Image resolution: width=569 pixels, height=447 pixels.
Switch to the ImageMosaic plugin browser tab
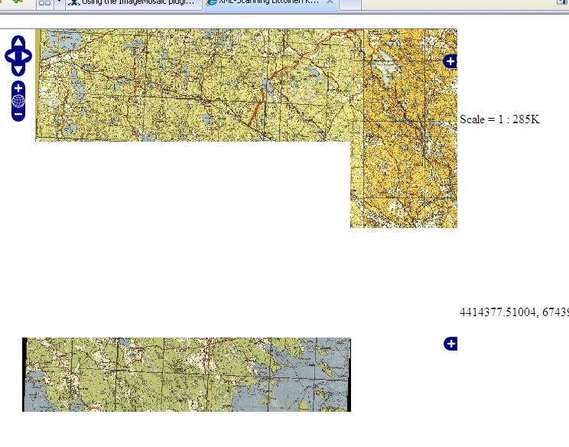[x=135, y=3]
